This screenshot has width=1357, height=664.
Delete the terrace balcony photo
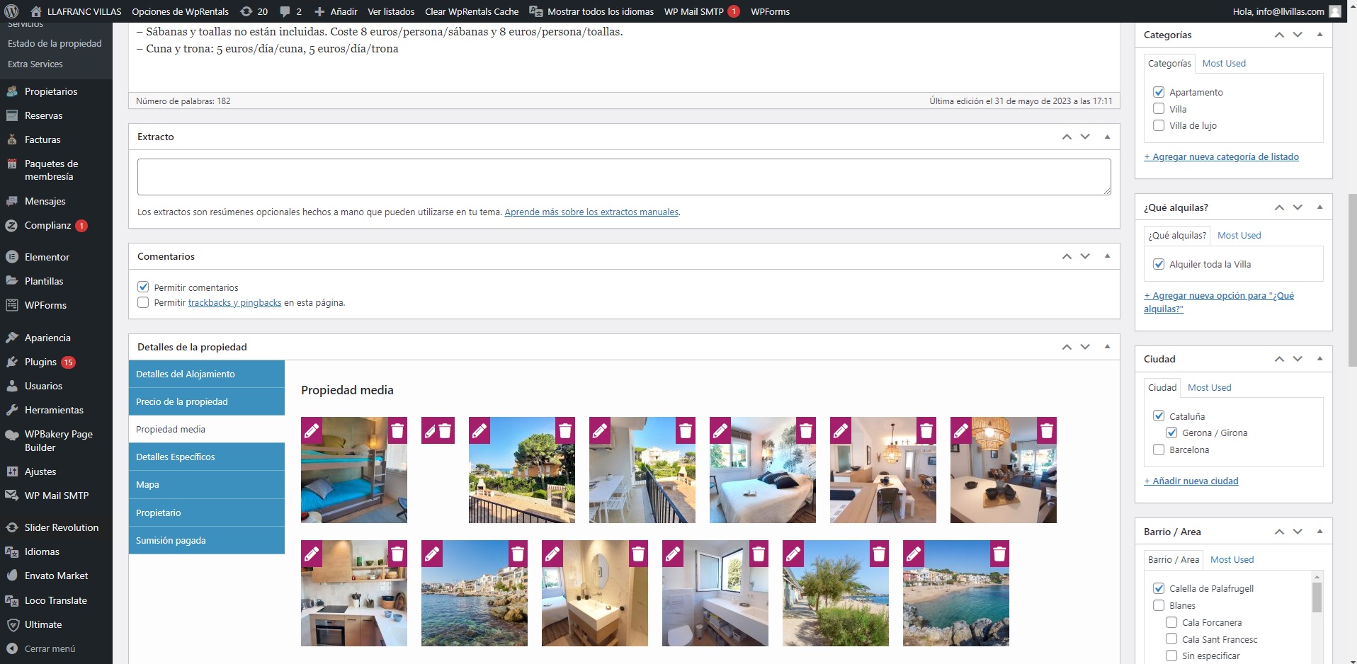(x=685, y=430)
